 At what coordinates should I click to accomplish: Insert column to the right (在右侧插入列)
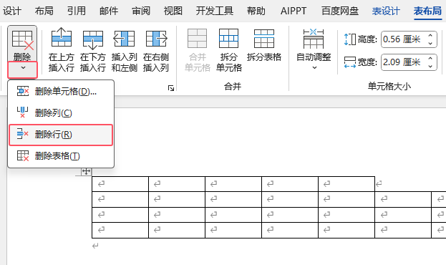156,50
